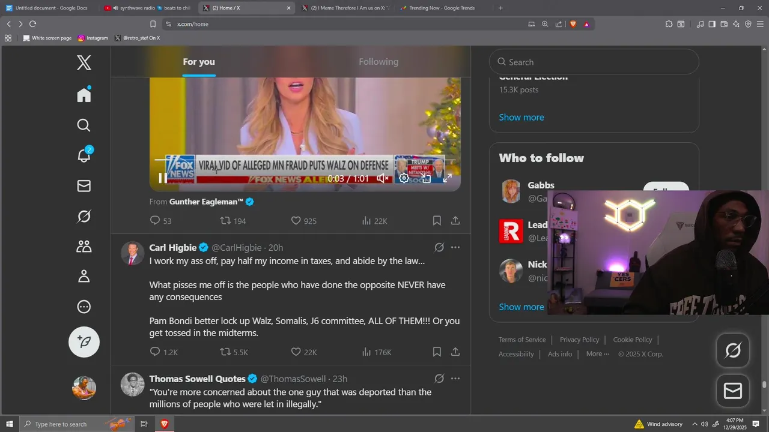The height and width of the screenshot is (432, 769).
Task: Open video settings gear
Action: tap(404, 178)
